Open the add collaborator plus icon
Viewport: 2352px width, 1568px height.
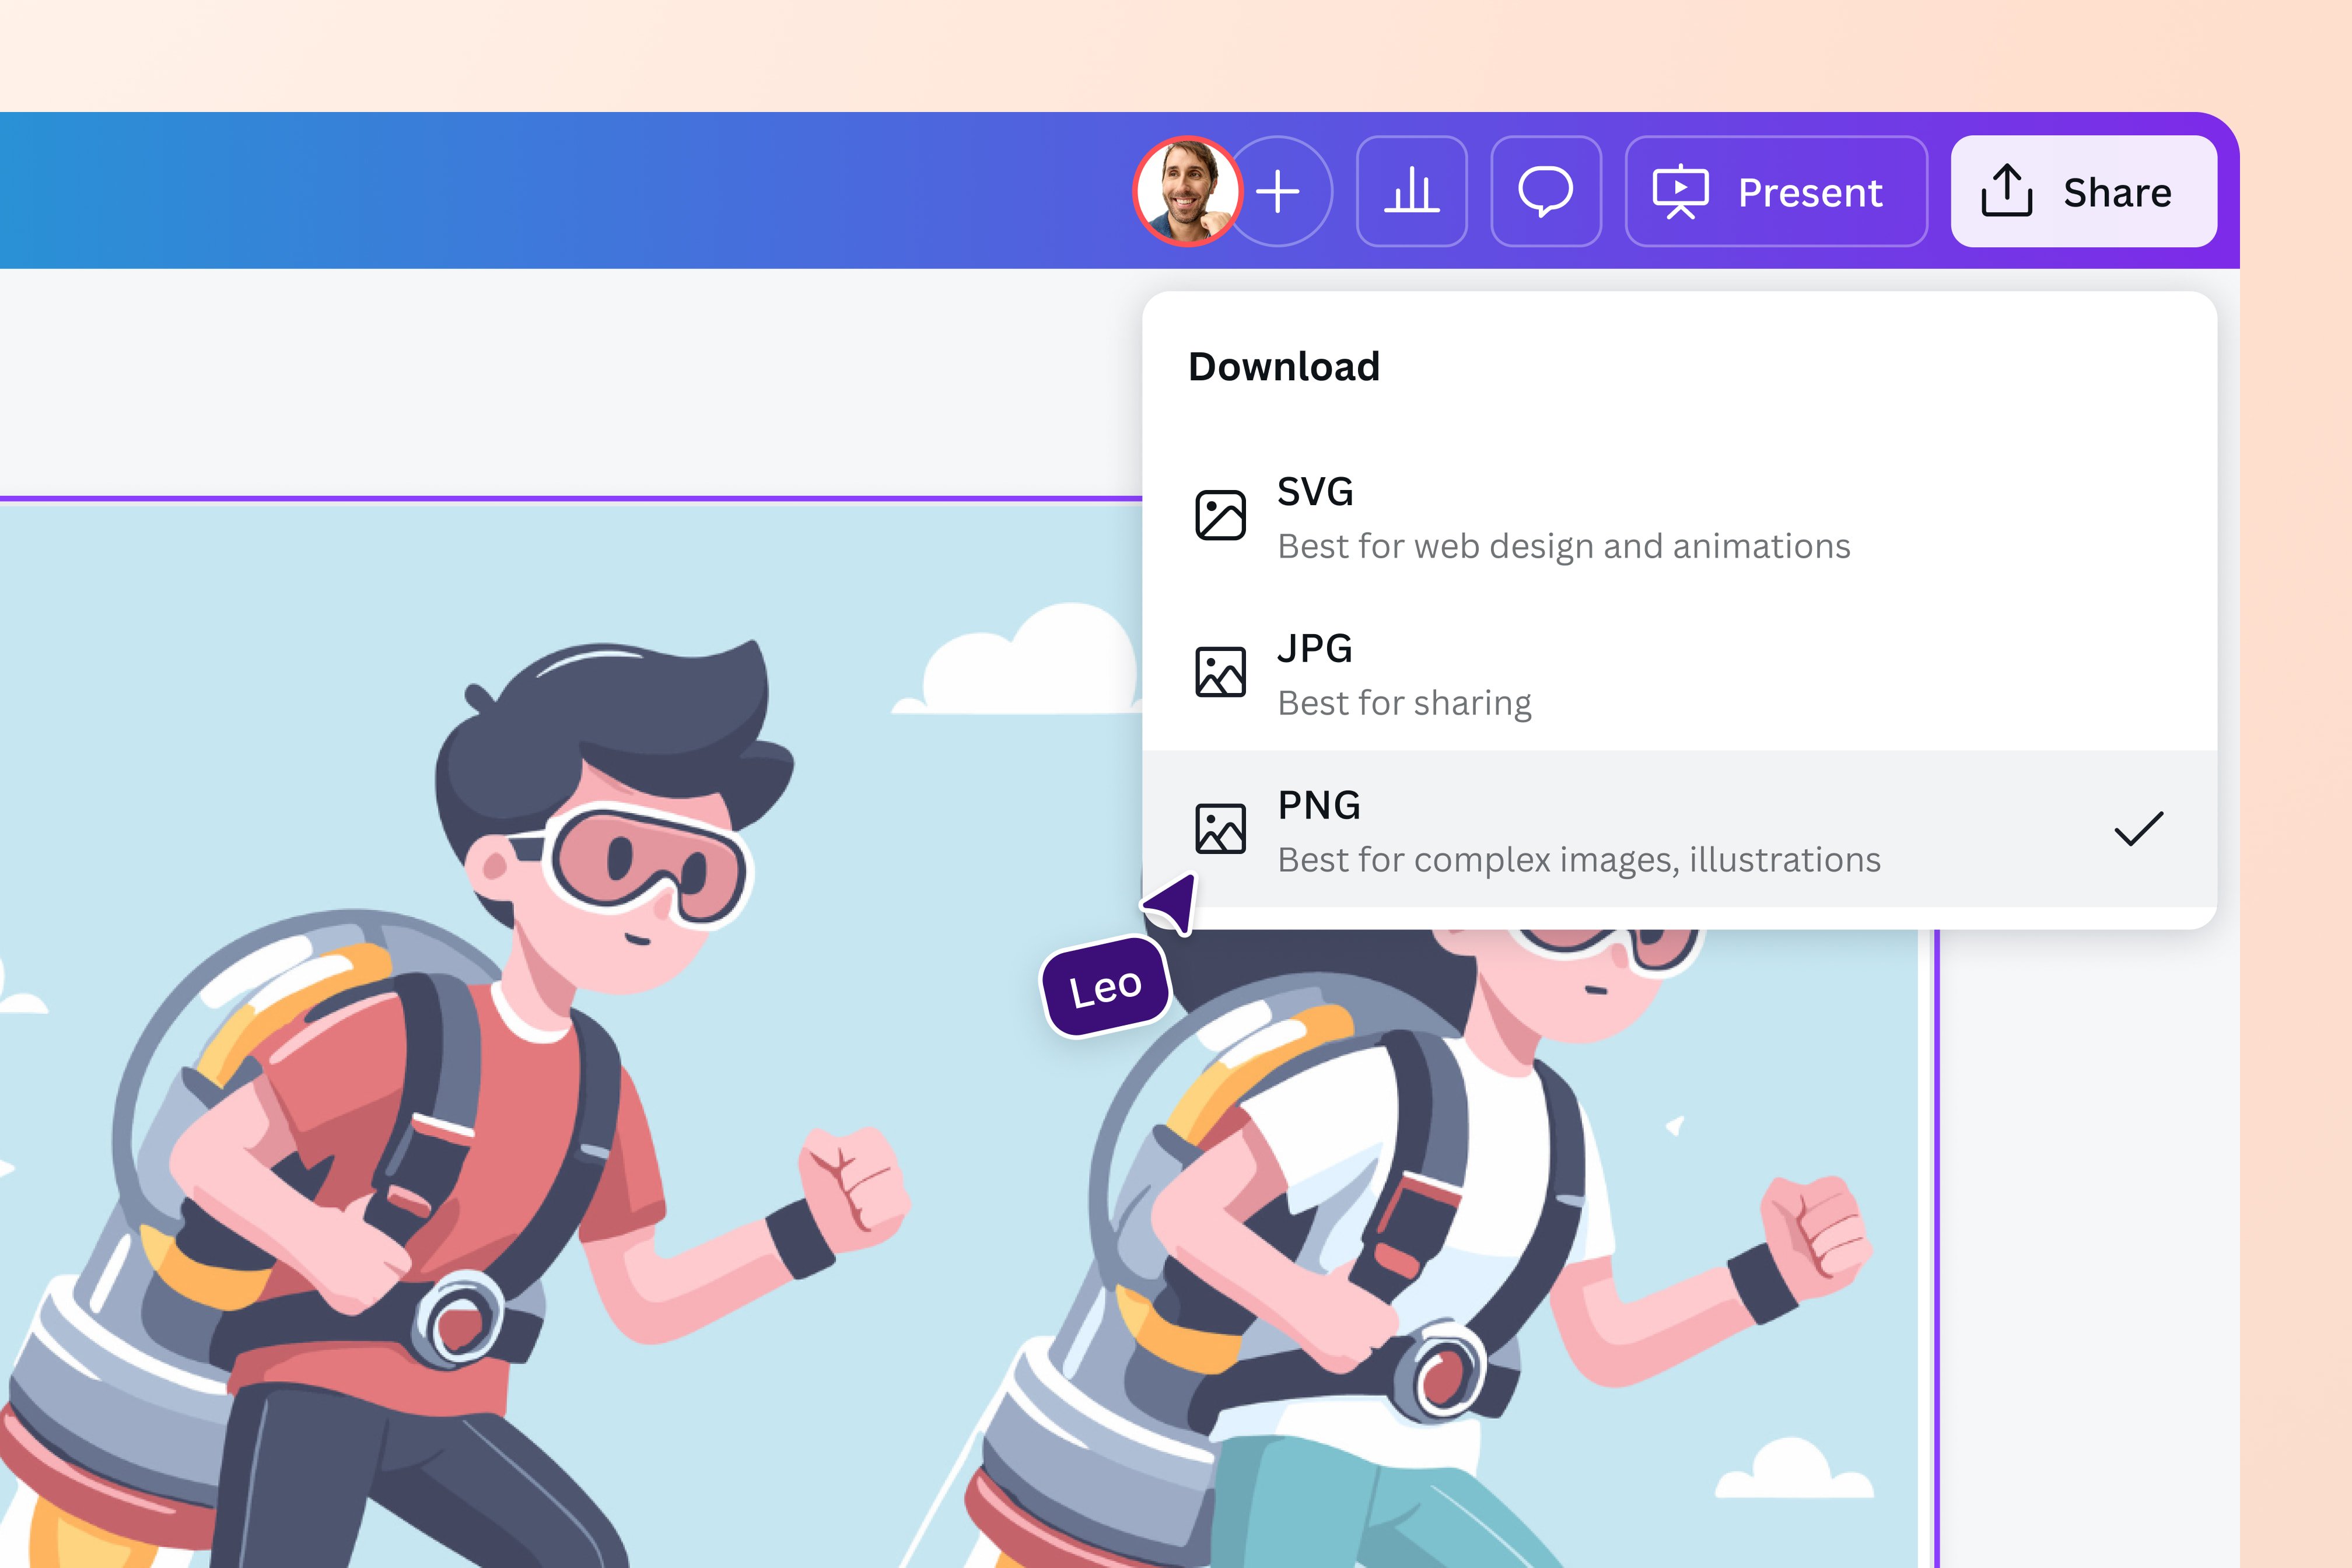[x=1279, y=192]
